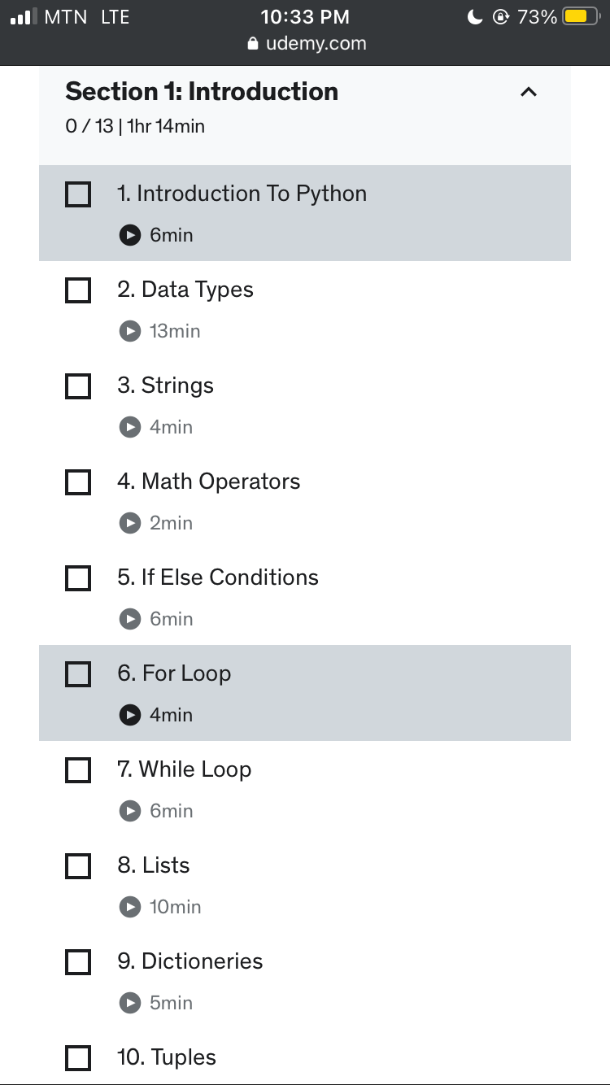
Task: Select the For Loop lecture title
Action: point(175,674)
